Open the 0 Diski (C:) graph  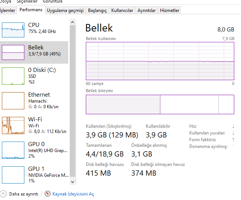coord(13,76)
